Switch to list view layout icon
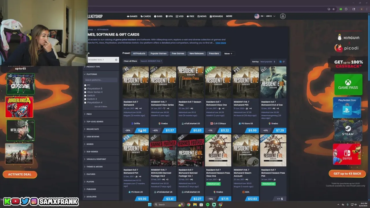This screenshot has width=370, height=208. pyautogui.click(x=284, y=62)
